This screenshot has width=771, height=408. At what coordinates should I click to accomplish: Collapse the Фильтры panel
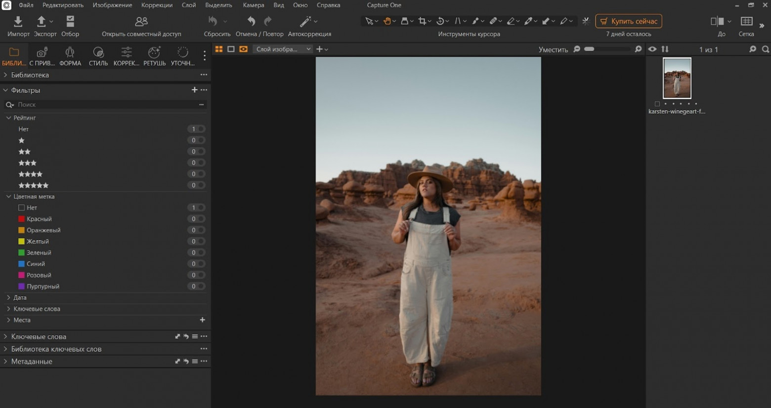(x=6, y=90)
